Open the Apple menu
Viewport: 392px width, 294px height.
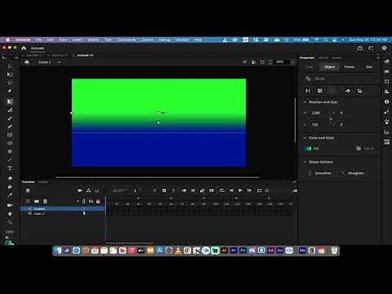coord(8,40)
